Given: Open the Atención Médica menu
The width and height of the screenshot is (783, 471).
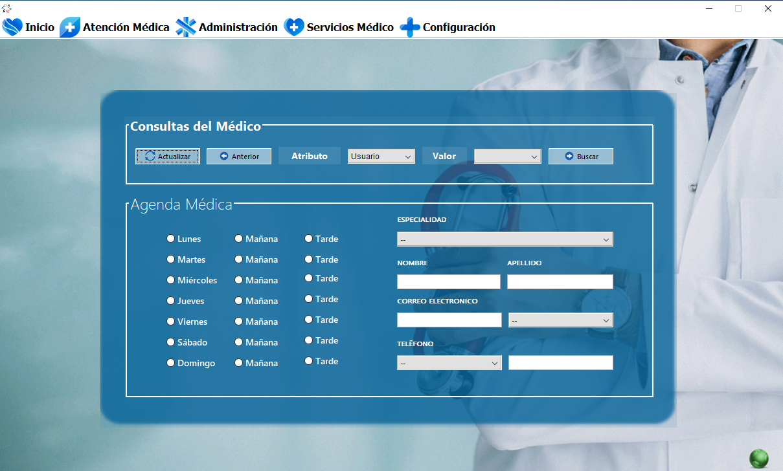Looking at the screenshot, I should (113, 27).
